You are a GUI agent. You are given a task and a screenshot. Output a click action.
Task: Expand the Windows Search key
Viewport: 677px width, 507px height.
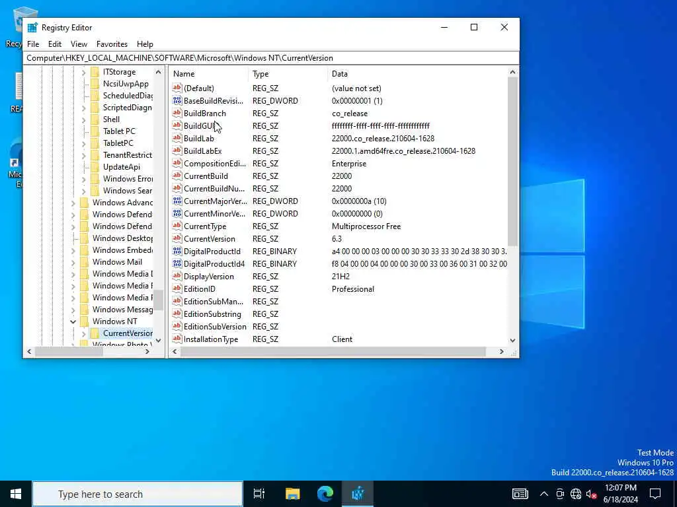[84, 191]
